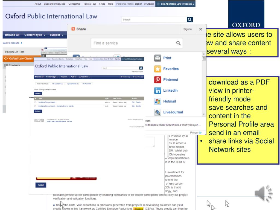The image size is (280, 210).
Task: Click the Favorites star icon
Action: pyautogui.click(x=157, y=69)
